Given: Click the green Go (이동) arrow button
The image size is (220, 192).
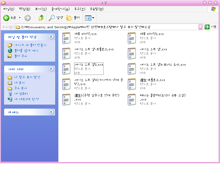Looking at the screenshot, I should (x=207, y=27).
